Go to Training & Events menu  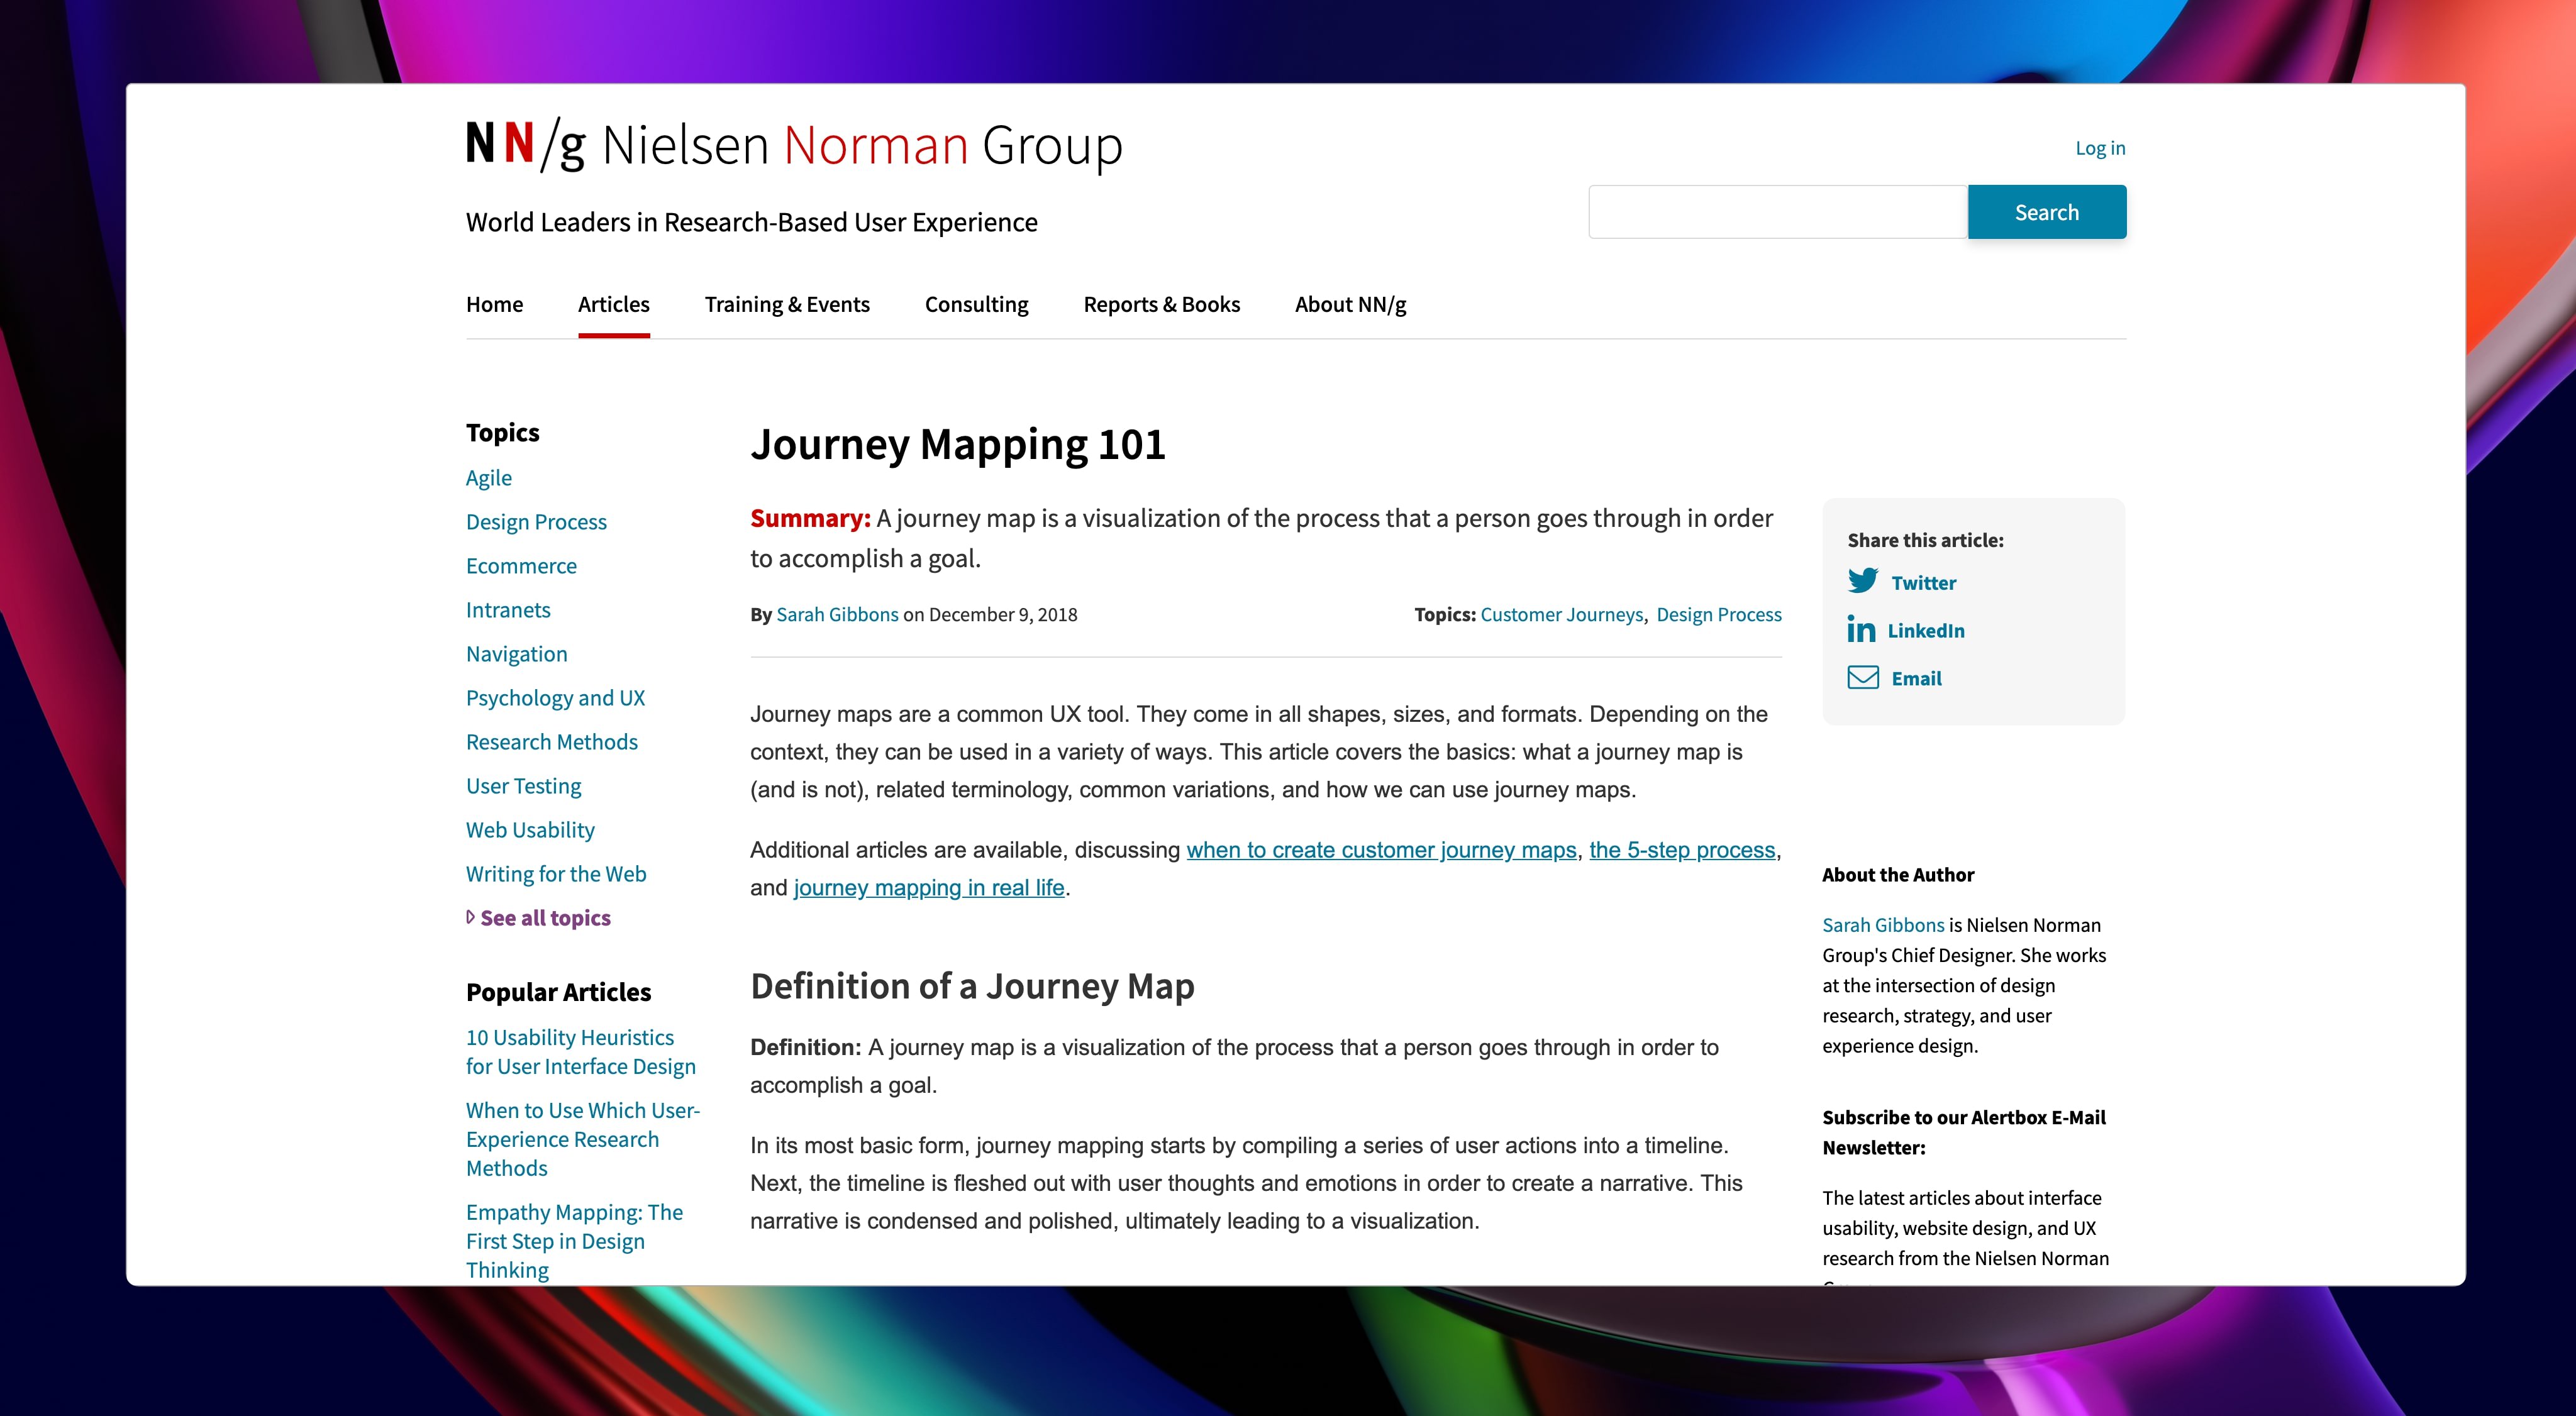pos(786,304)
